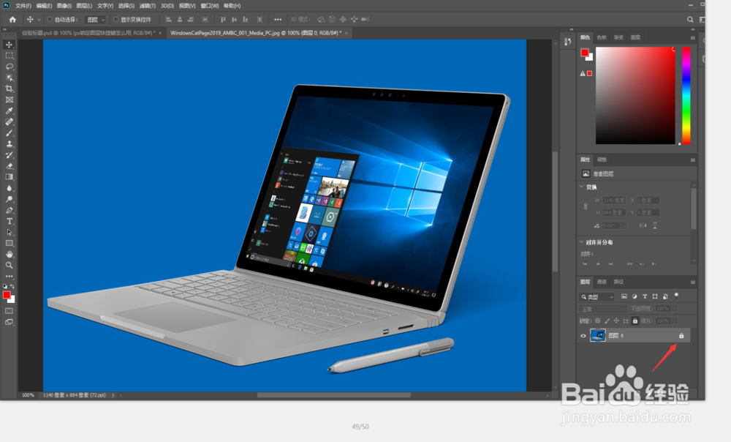Select the Move tool in toolbar

[x=9, y=45]
